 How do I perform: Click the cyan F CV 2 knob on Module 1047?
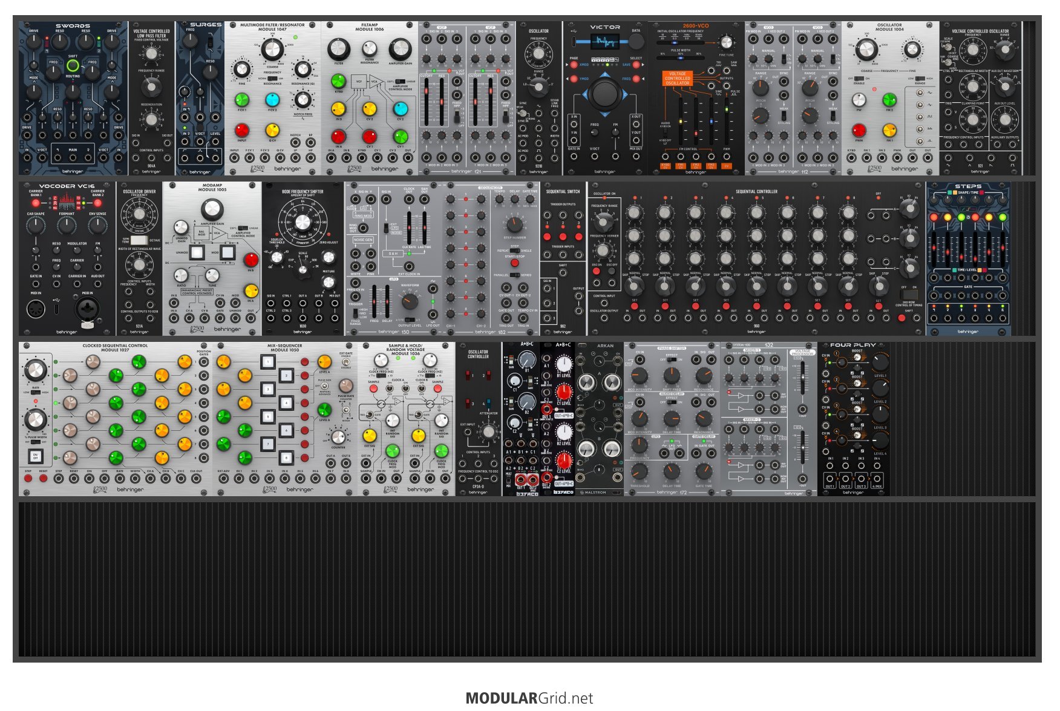pos(272,99)
